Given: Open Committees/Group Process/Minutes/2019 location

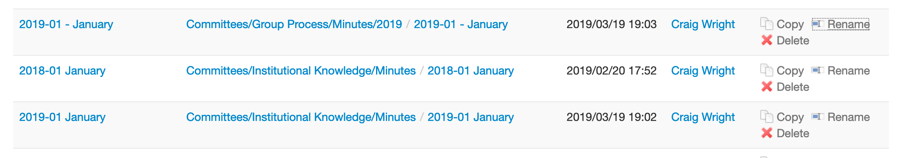Looking at the screenshot, I should [x=294, y=24].
